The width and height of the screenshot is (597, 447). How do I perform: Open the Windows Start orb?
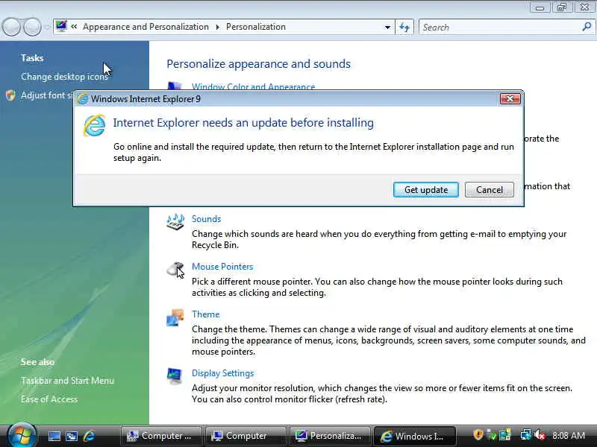(x=22, y=435)
